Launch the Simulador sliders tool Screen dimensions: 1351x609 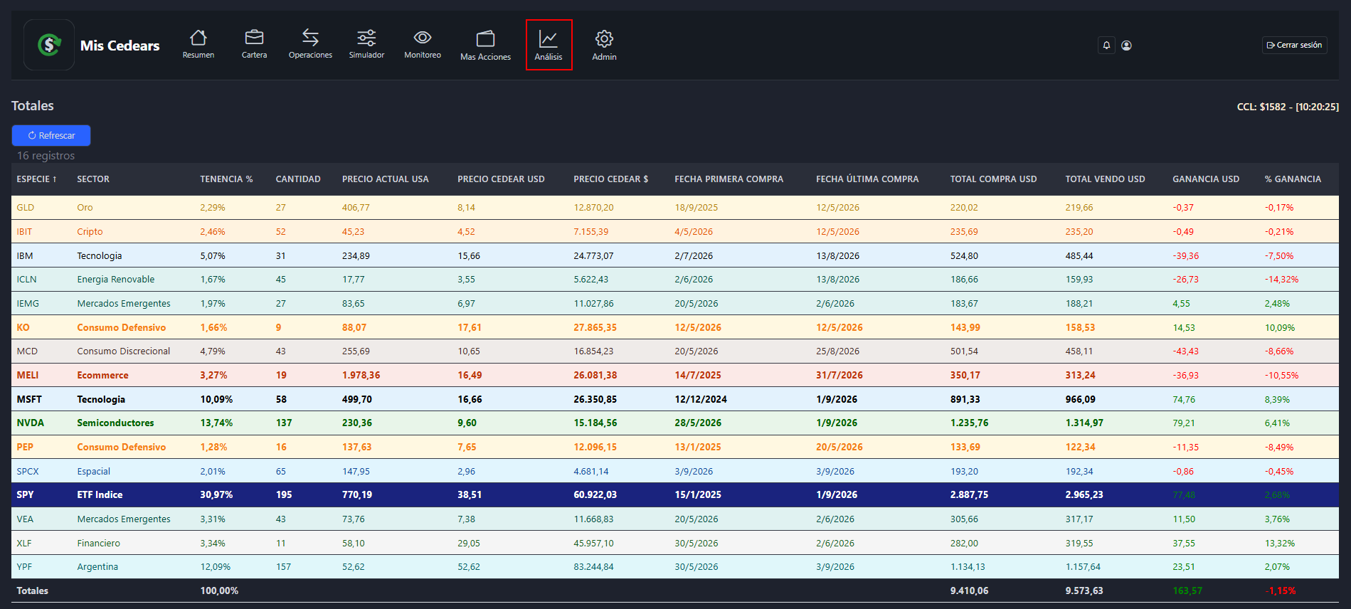click(366, 44)
